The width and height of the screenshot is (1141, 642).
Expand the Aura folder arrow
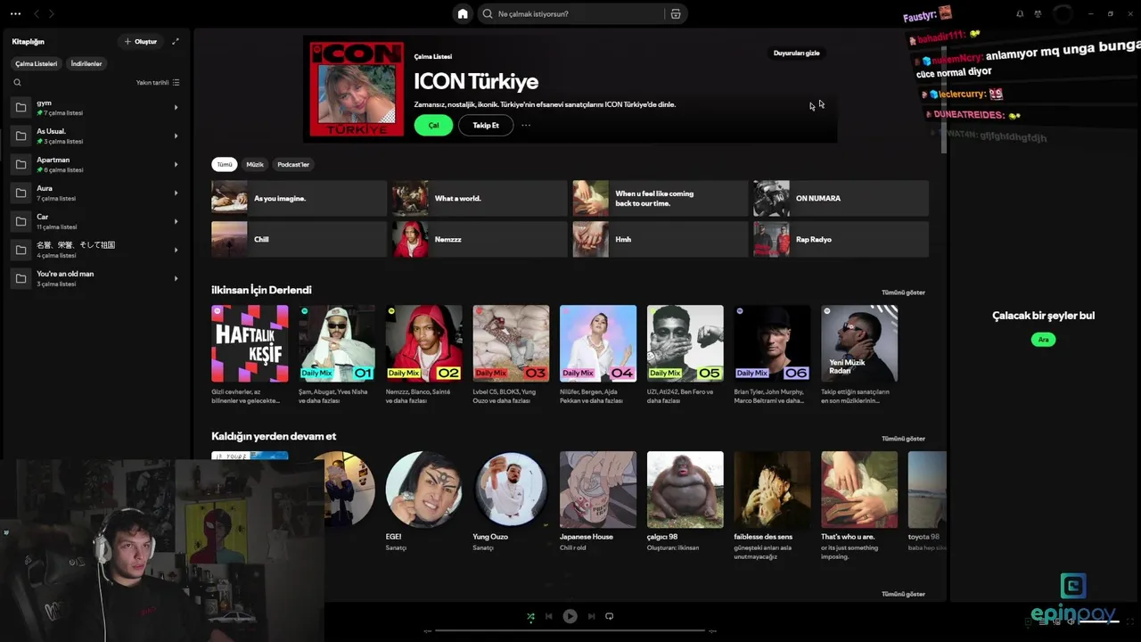pyautogui.click(x=176, y=193)
